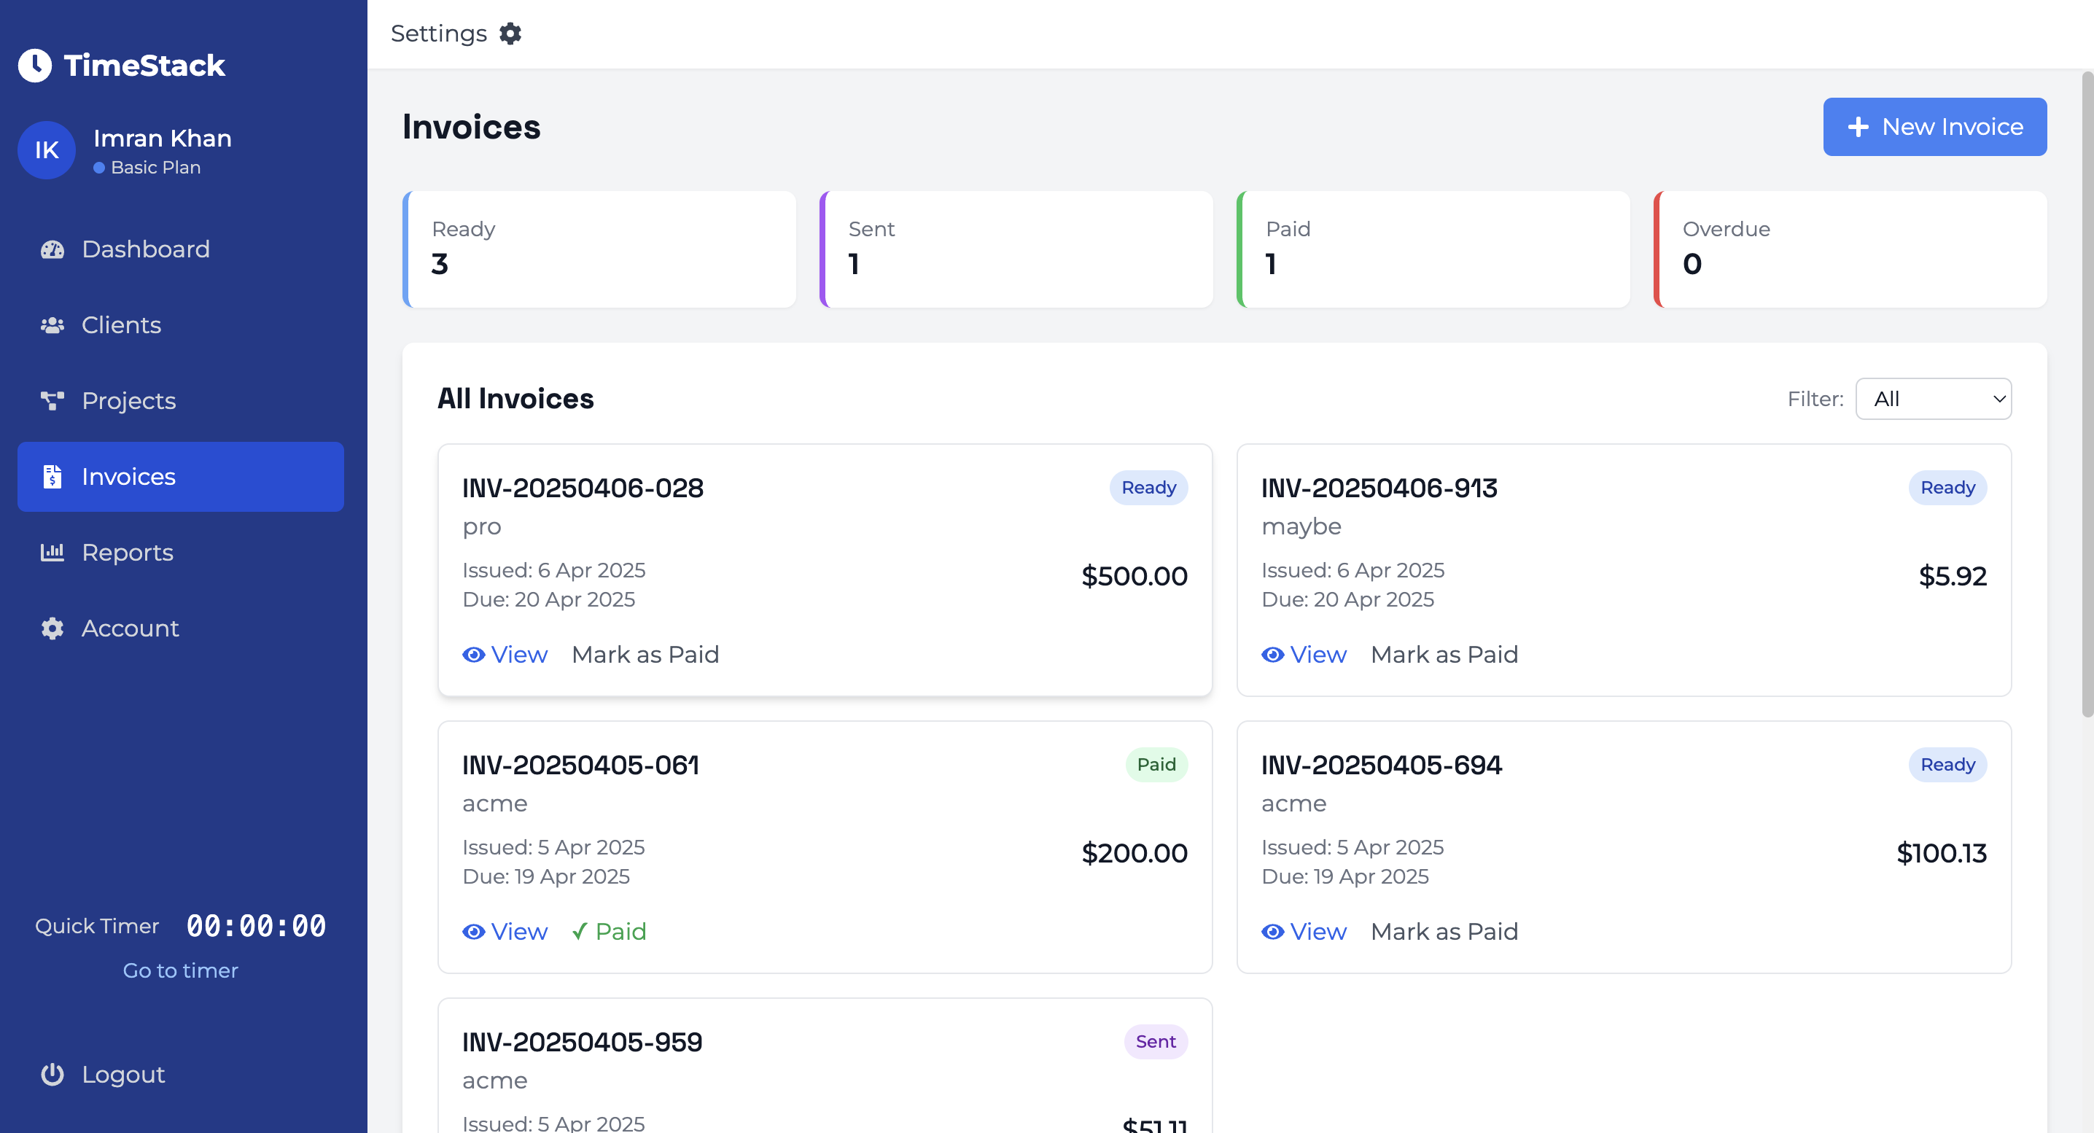
Task: Click the Imran Khan user name
Action: [x=163, y=139]
